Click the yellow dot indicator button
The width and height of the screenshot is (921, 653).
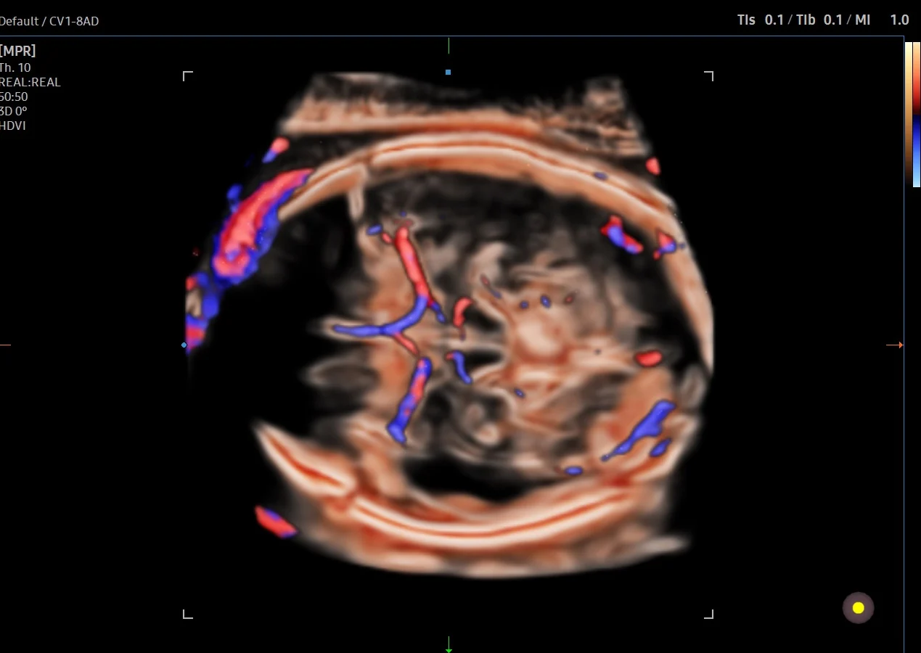point(858,608)
